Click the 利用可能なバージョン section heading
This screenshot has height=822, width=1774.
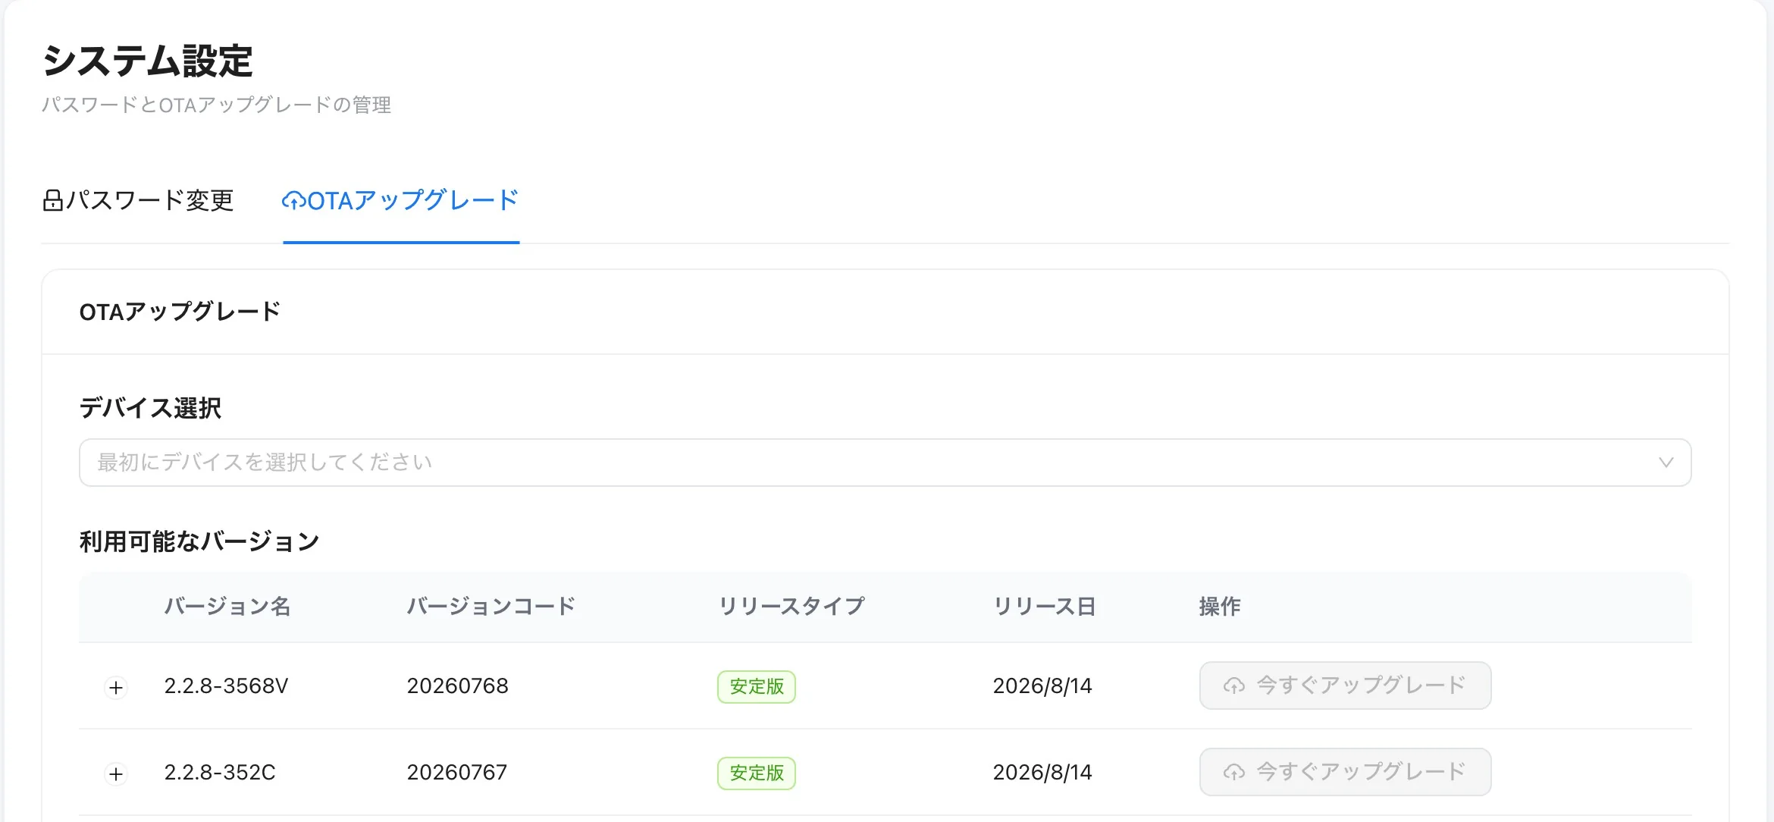point(199,541)
